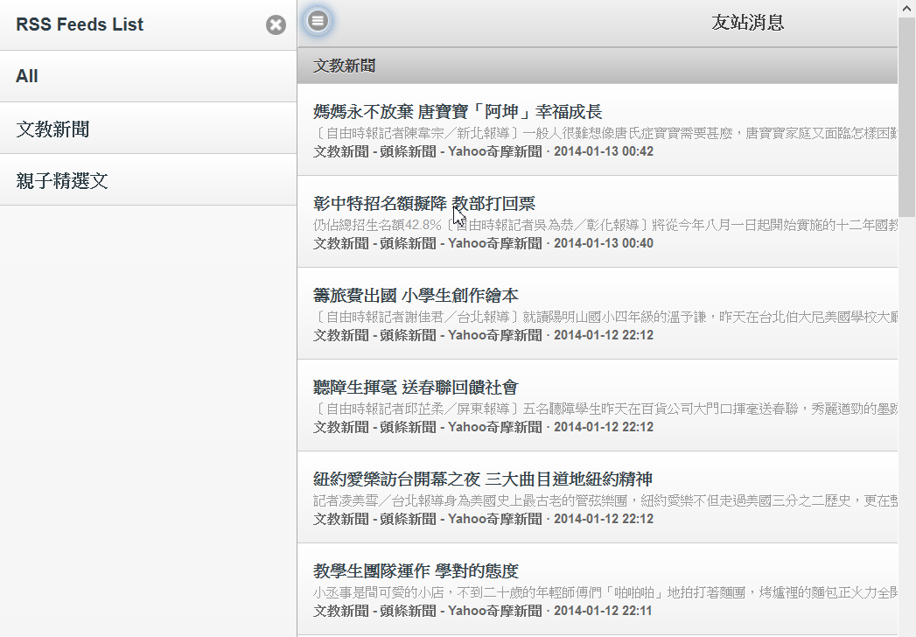This screenshot has width=916, height=637.
Task: Click the summary mentioning 五名聽障學生
Action: coord(604,409)
